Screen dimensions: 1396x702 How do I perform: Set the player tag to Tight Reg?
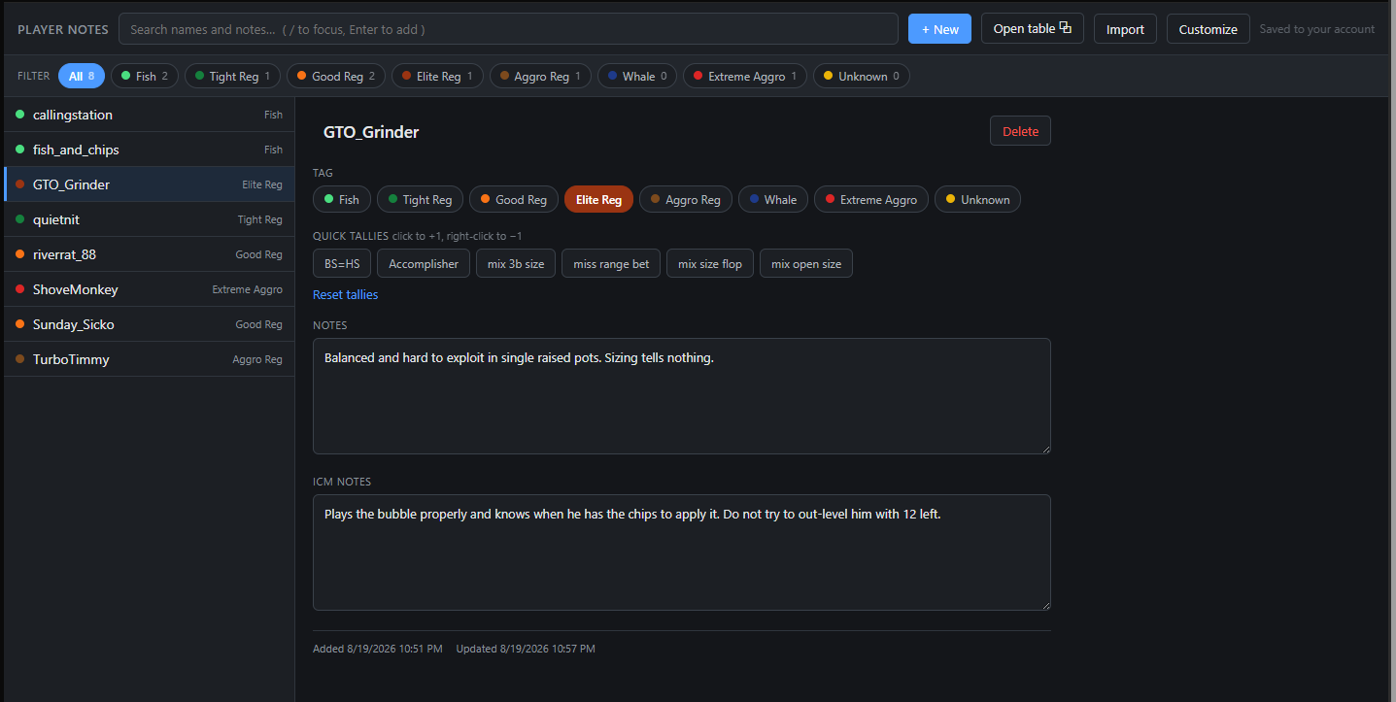click(421, 199)
